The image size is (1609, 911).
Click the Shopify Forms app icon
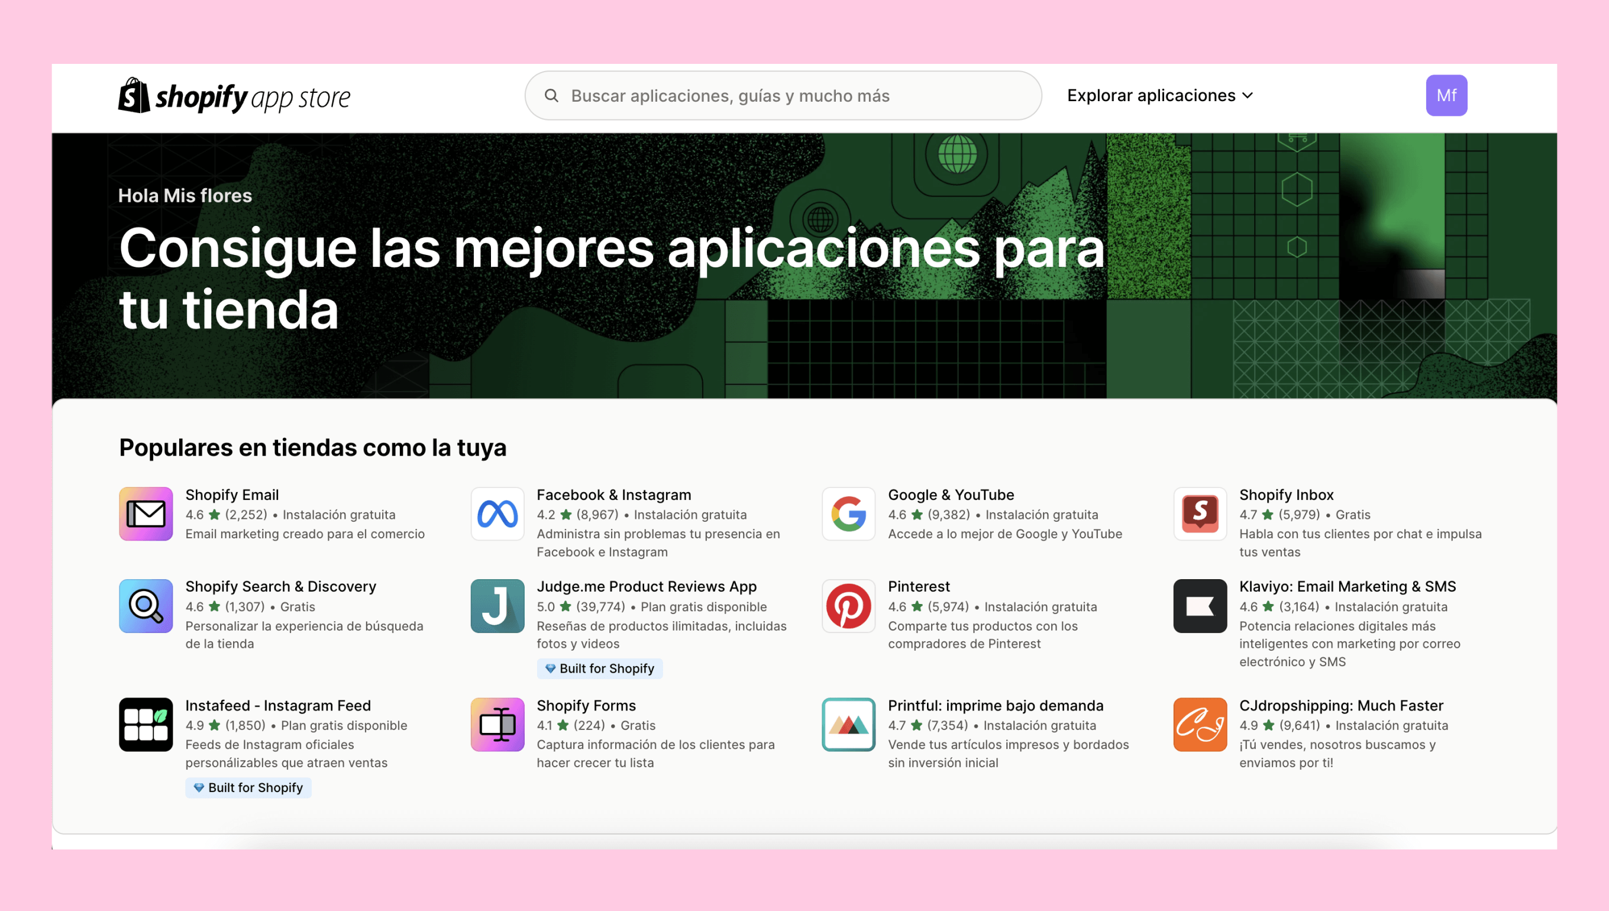tap(497, 725)
